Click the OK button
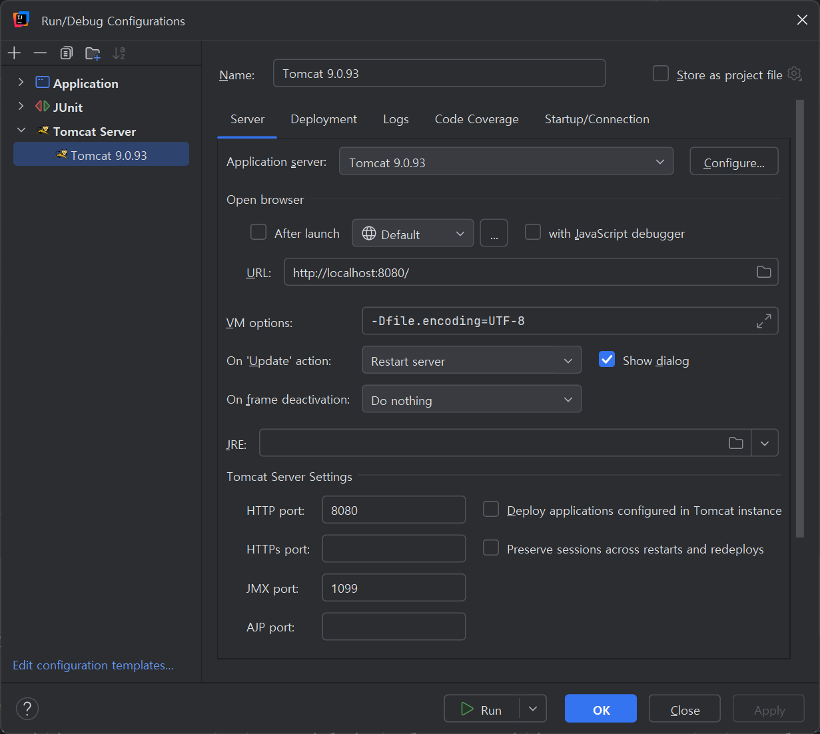This screenshot has height=734, width=820. pyautogui.click(x=601, y=709)
